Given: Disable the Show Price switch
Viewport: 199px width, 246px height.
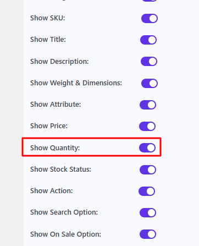Looking at the screenshot, I should tap(147, 126).
